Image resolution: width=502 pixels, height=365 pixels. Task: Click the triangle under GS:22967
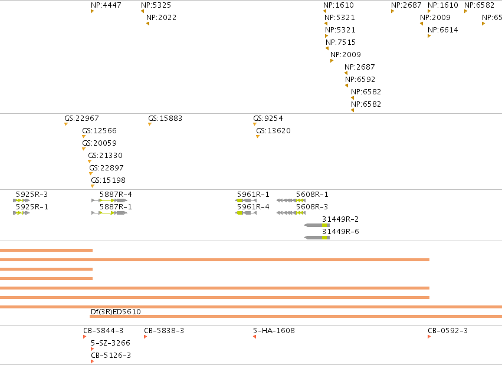coord(66,124)
